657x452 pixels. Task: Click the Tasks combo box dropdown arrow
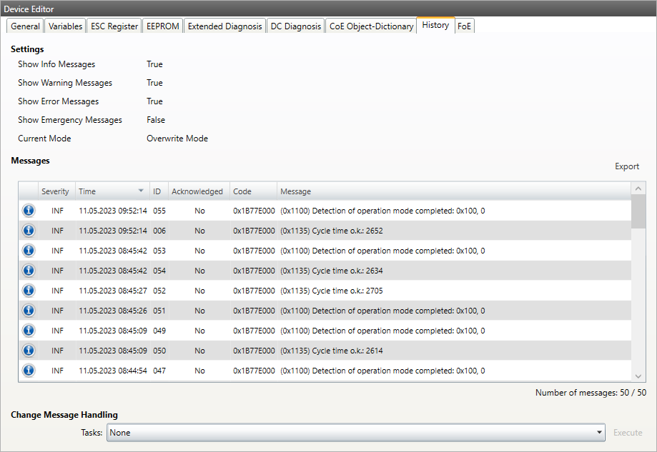[599, 433]
